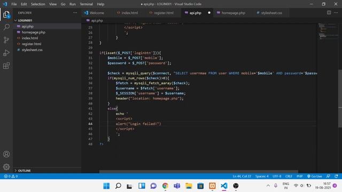Open the Help menu

[100, 4]
